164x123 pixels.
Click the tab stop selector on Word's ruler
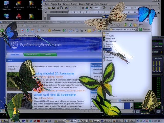45,12
